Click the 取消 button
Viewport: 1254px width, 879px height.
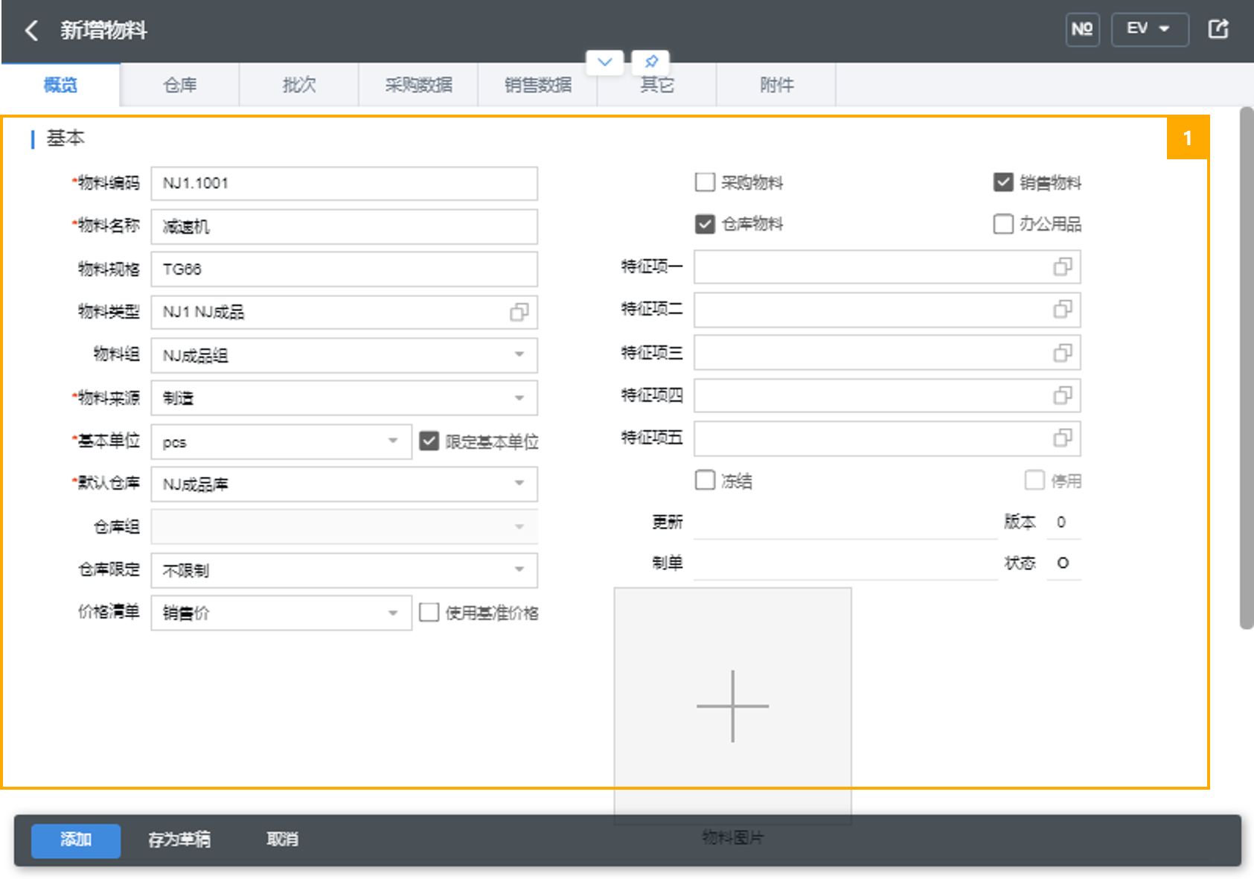point(282,840)
